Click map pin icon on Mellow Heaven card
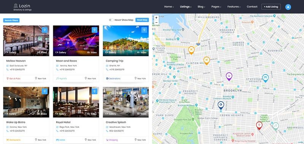The width and height of the screenshot is (304, 144). pos(44,30)
